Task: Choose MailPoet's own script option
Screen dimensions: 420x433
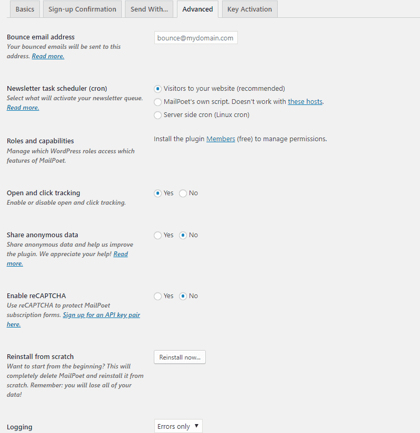Action: coord(157,102)
